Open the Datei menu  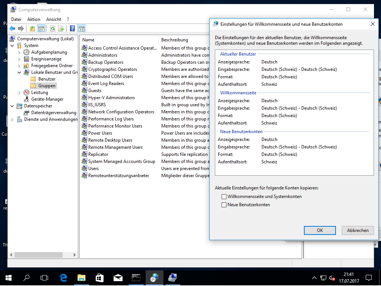[16, 19]
